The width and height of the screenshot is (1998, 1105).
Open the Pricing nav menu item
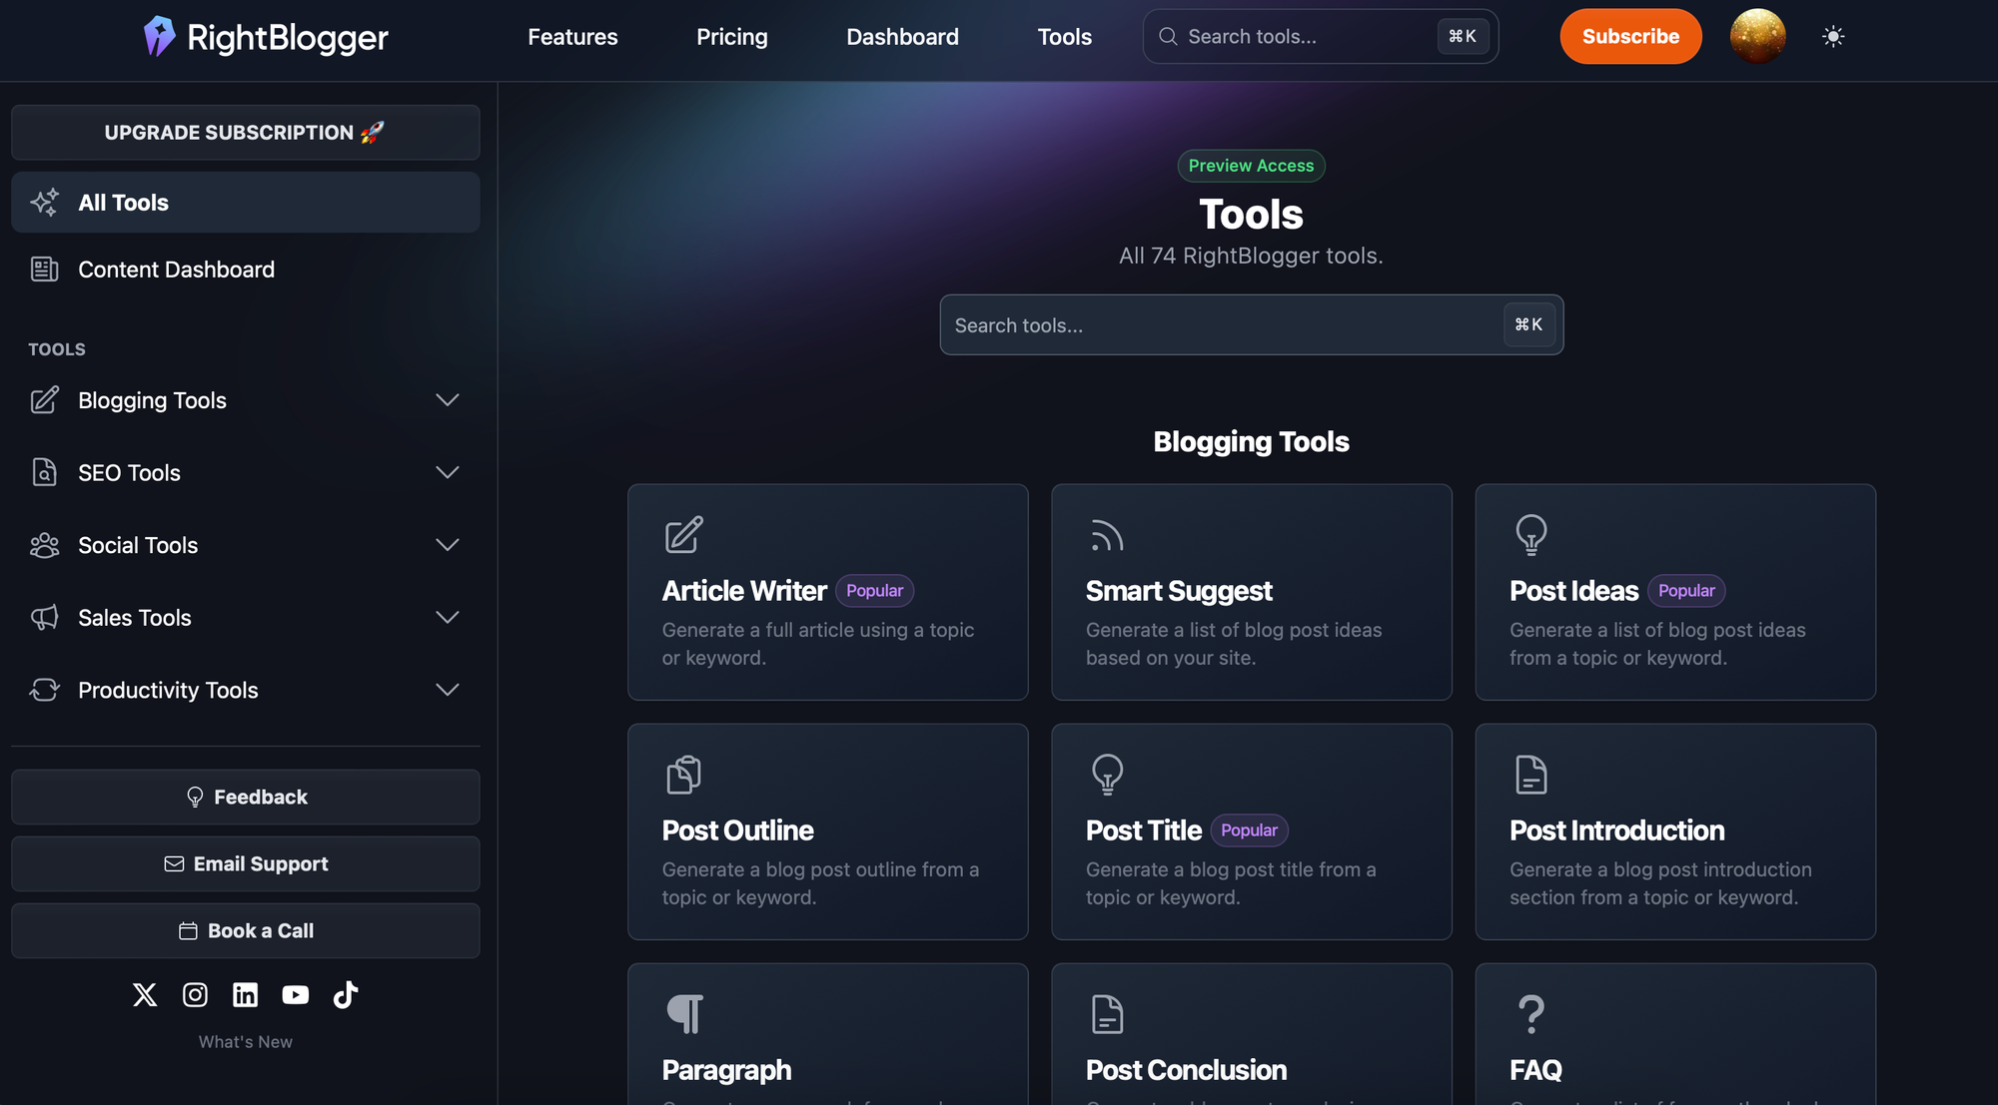point(732,37)
